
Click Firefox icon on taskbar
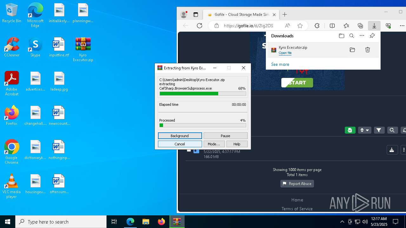161,222
